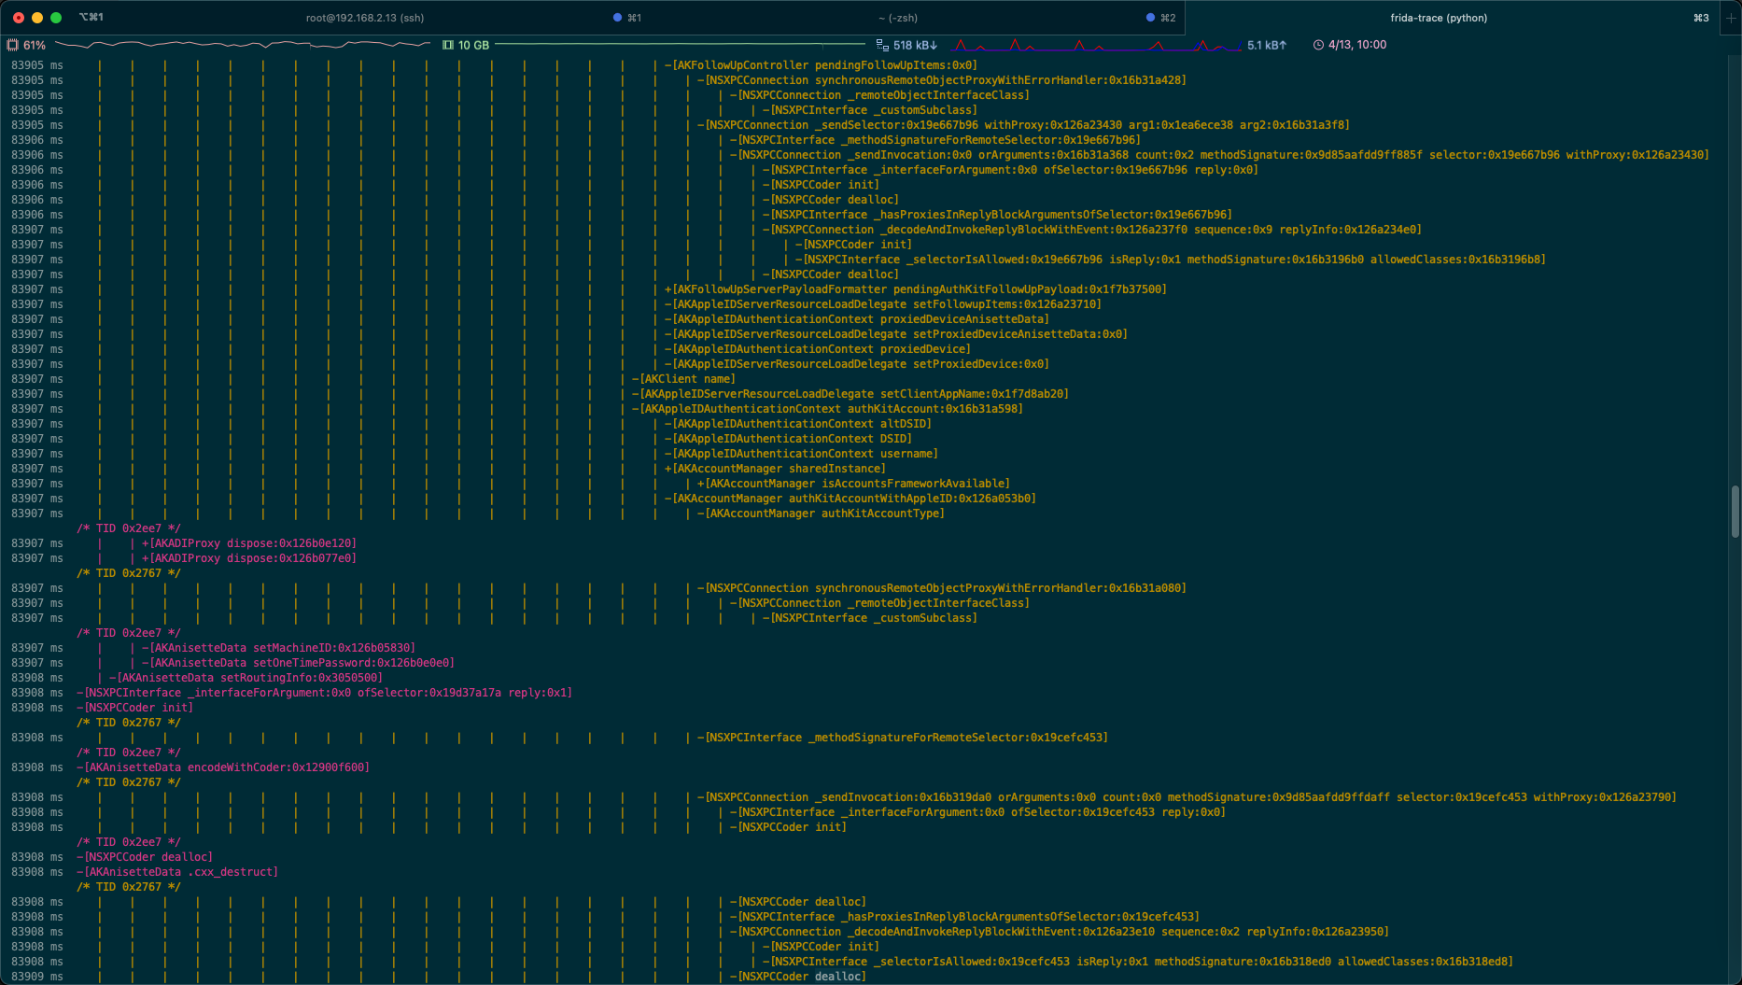Viewport: 1742px width, 985px height.
Task: Click AKAppleIDAuthenticationContext altDSID line
Action: (798, 424)
